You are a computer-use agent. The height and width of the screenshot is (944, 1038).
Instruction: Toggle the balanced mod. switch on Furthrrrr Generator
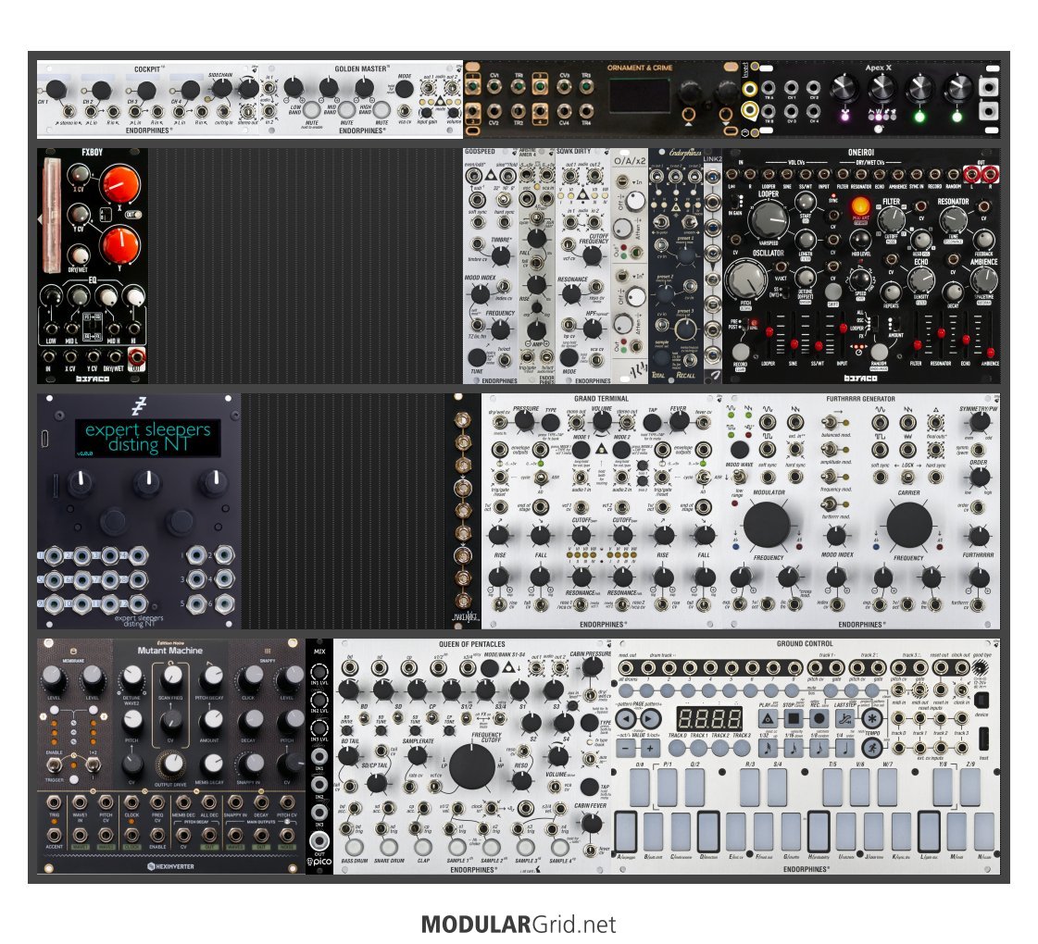coord(828,421)
